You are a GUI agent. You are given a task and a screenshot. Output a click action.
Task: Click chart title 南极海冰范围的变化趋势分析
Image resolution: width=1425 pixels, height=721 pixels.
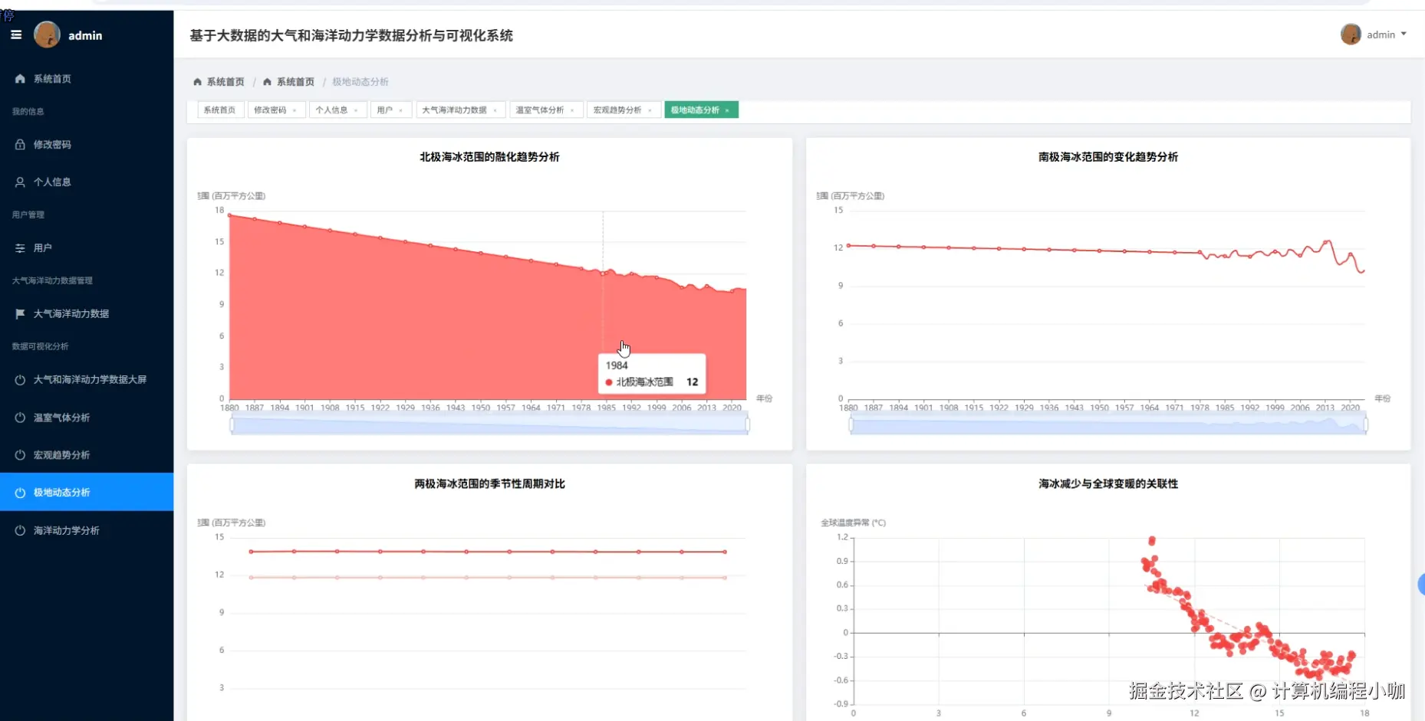pyautogui.click(x=1108, y=157)
